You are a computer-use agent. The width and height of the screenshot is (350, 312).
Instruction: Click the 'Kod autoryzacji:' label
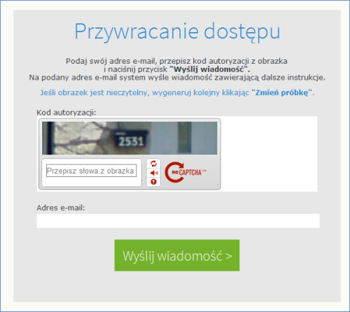pyautogui.click(x=66, y=113)
